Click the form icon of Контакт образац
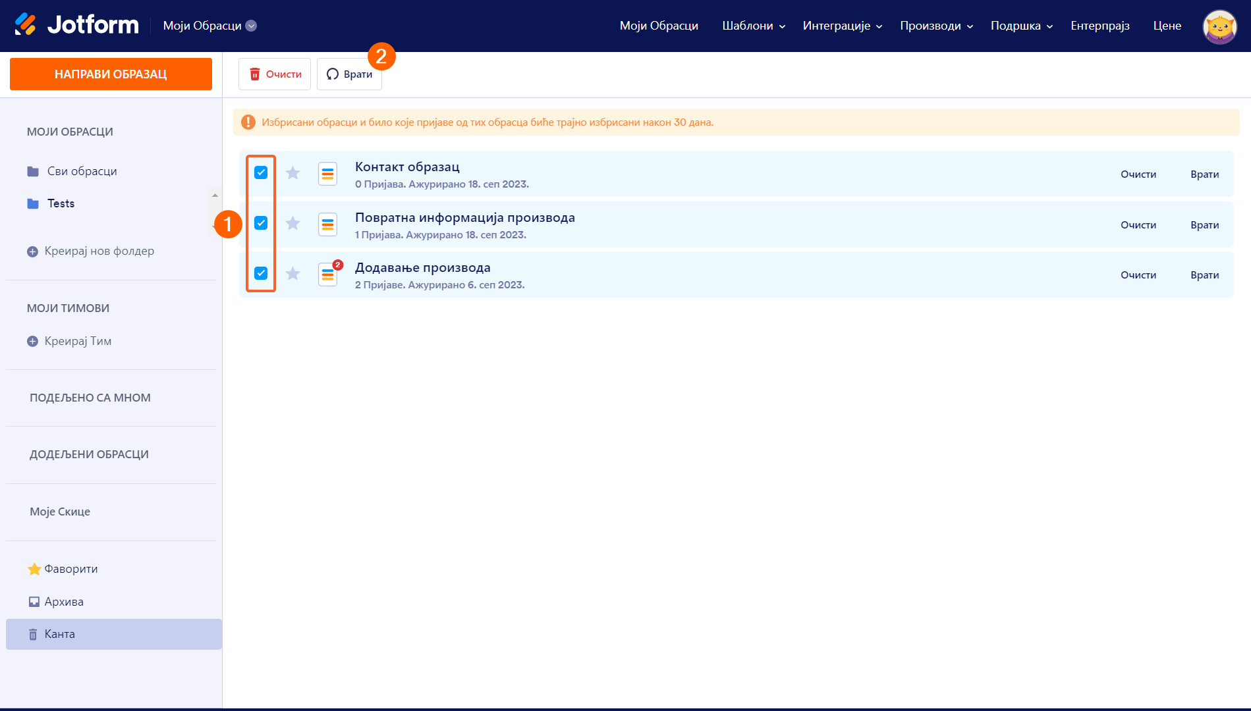The image size is (1251, 711). (327, 174)
